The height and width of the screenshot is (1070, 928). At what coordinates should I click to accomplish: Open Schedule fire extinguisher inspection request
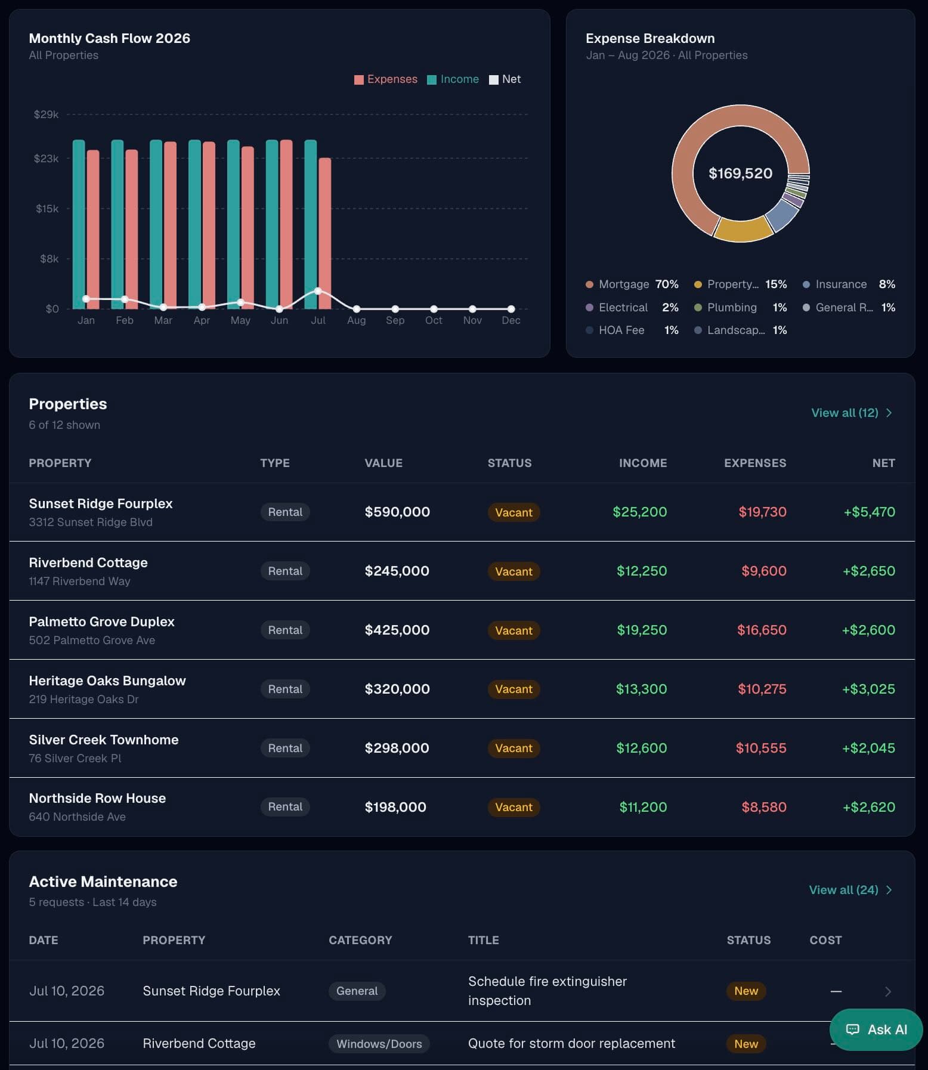click(547, 991)
